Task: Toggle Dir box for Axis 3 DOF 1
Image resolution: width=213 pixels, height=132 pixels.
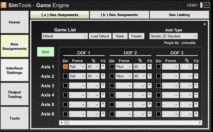Action: click(x=65, y=85)
